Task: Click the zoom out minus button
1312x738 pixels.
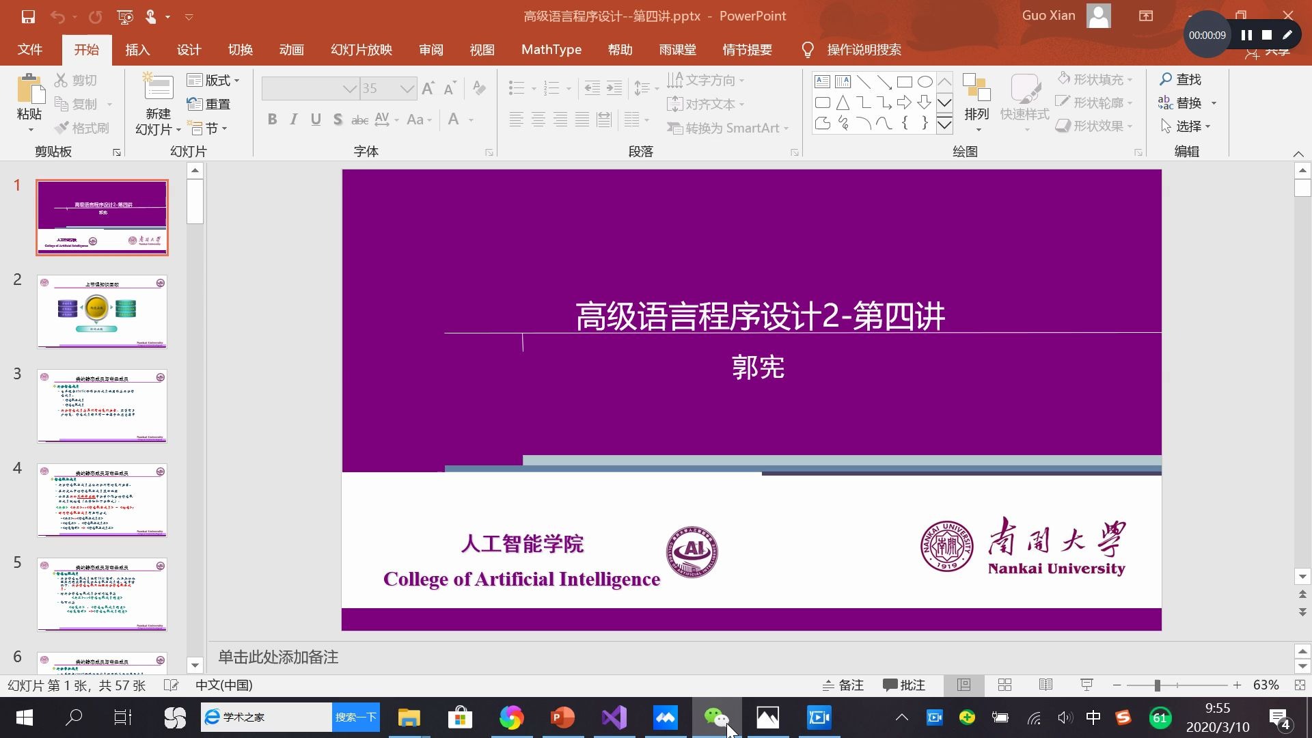Action: [1117, 685]
